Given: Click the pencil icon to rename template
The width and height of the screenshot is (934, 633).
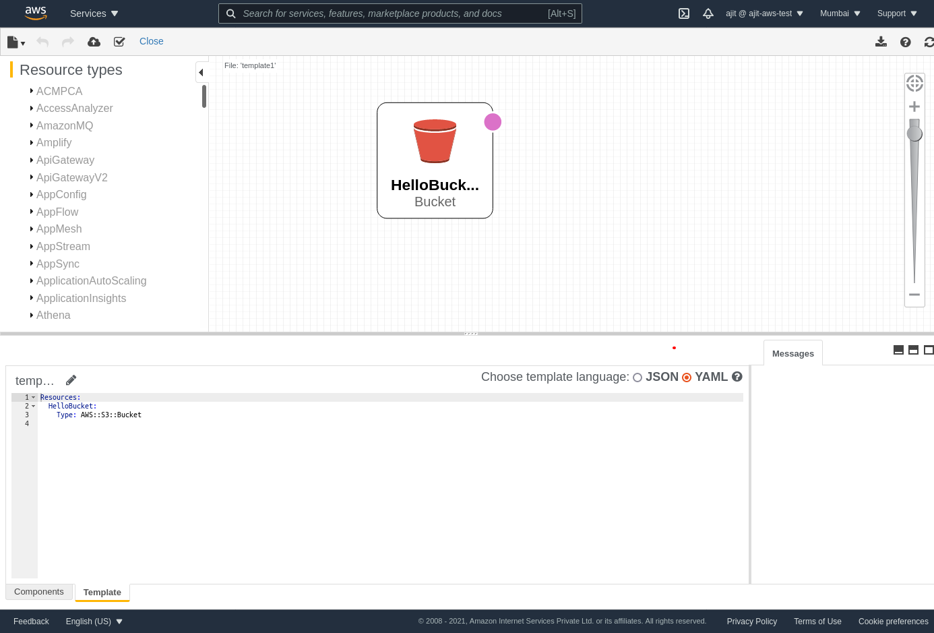Looking at the screenshot, I should (71, 380).
